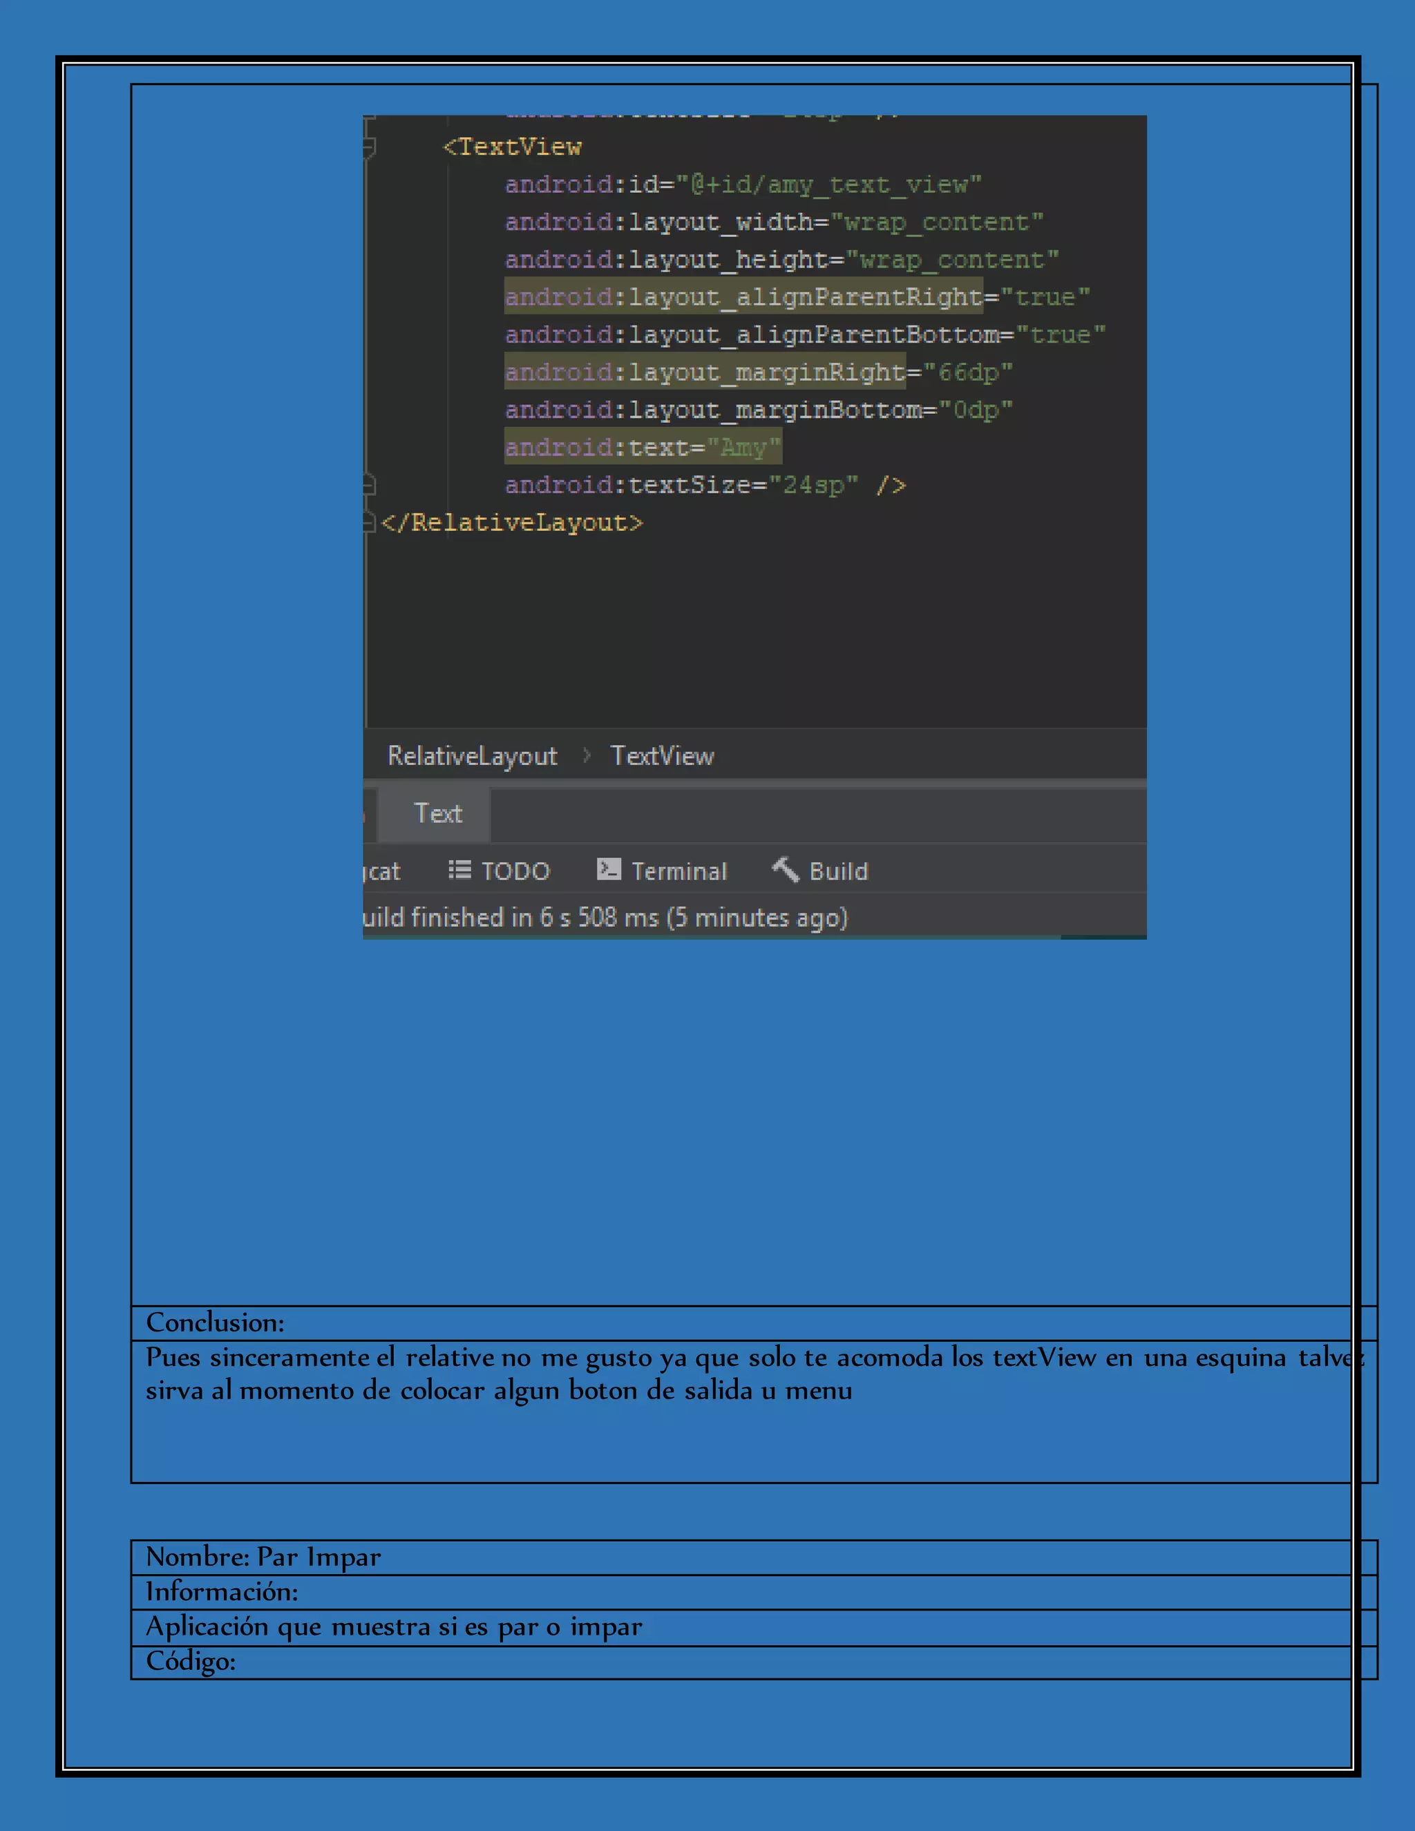Click the layout_width wrap_content line
Image resolution: width=1415 pixels, height=1831 pixels.
774,222
